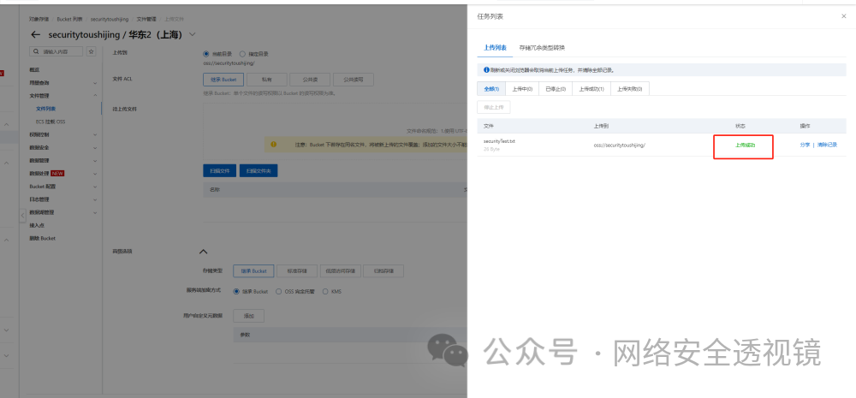Expand the 数据管理 sidebar section
The image size is (856, 398).
pos(95,161)
